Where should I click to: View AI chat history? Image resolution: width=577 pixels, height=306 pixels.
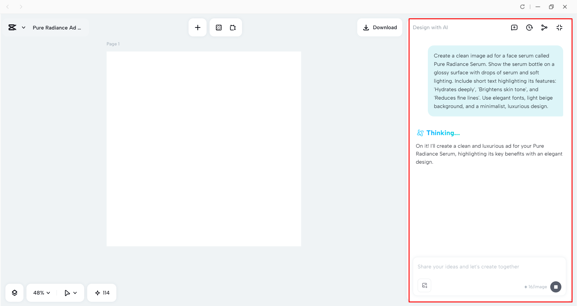[529, 27]
